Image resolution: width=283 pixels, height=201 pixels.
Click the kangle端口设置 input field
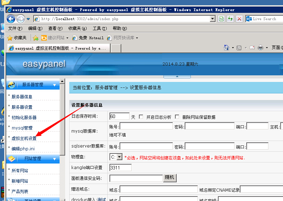121,168
